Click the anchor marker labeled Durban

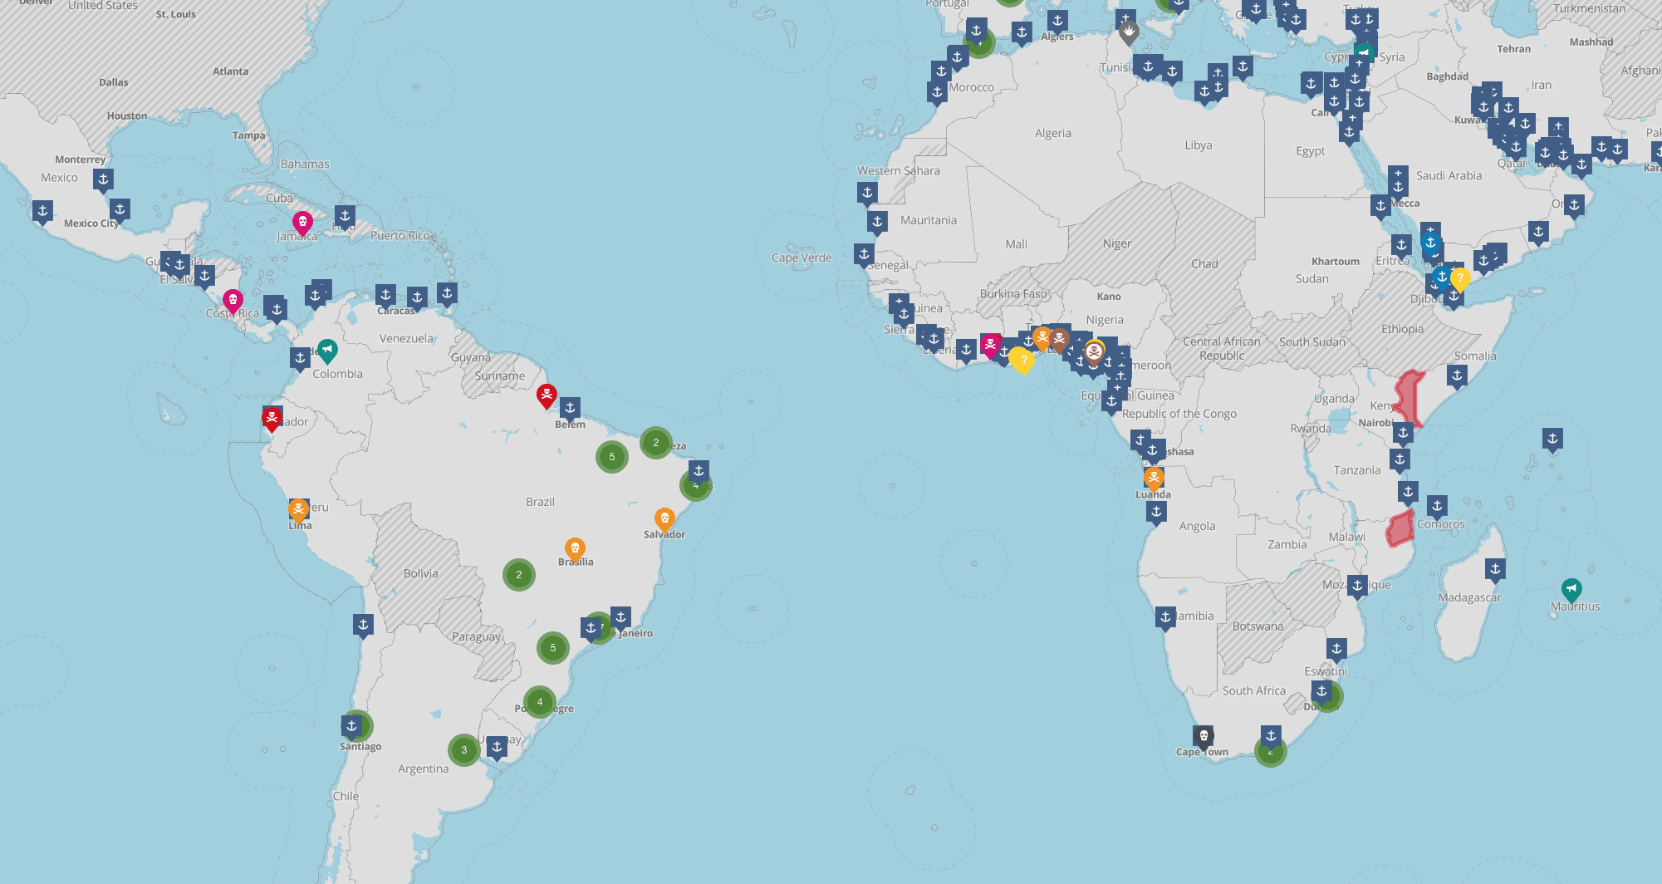tap(1321, 690)
